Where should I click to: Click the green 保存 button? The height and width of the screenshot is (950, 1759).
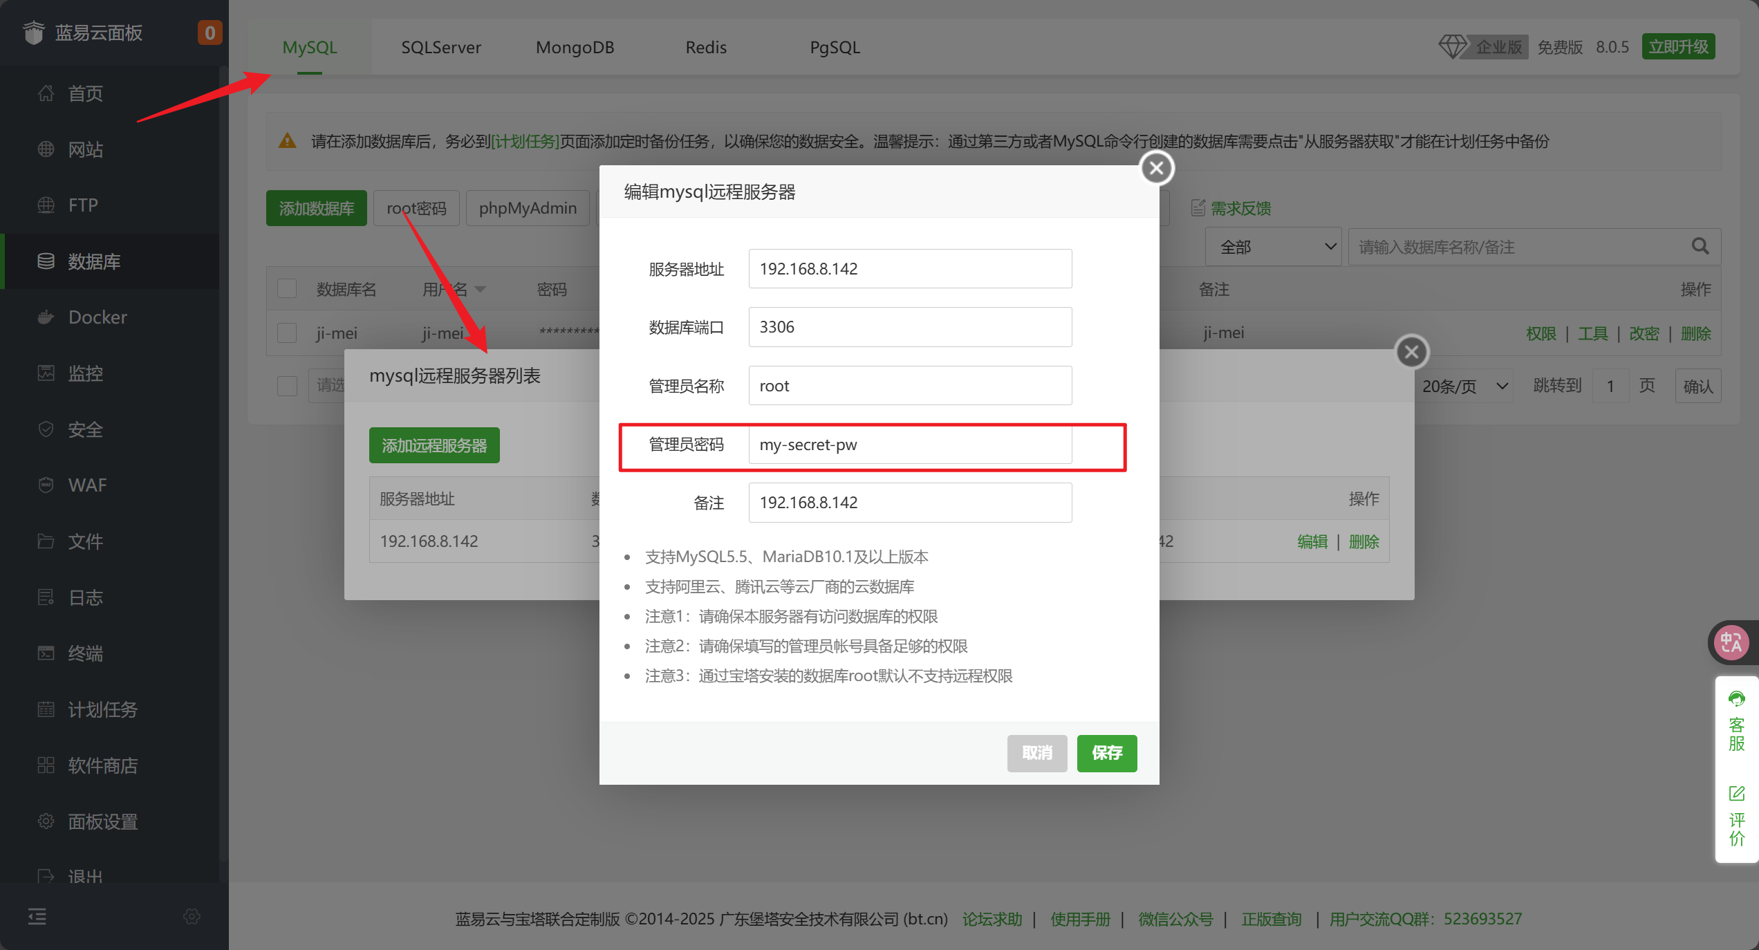click(x=1106, y=753)
